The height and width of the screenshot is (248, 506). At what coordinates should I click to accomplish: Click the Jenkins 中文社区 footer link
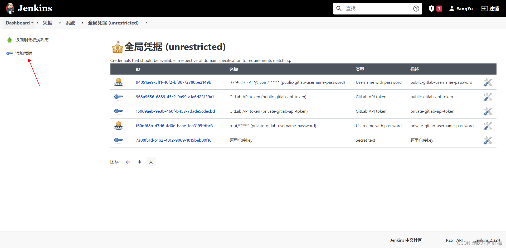[406, 240]
